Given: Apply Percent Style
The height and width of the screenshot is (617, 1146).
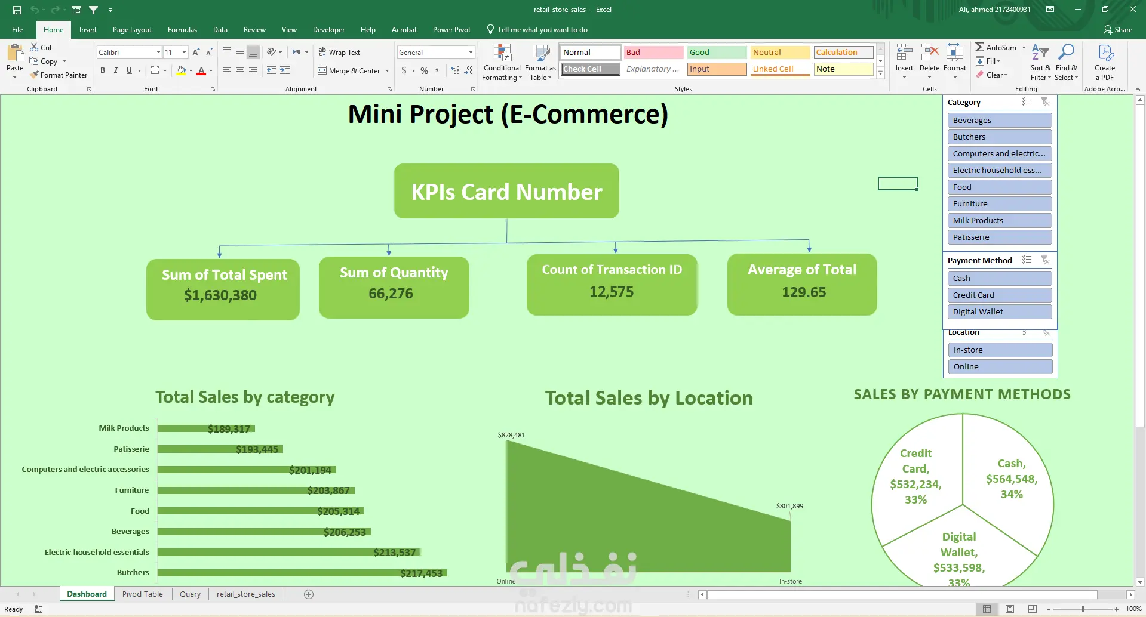Looking at the screenshot, I should [x=424, y=70].
